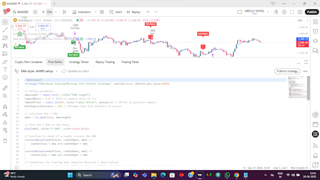Select the ruler measure tool

pyautogui.click(x=5, y=88)
